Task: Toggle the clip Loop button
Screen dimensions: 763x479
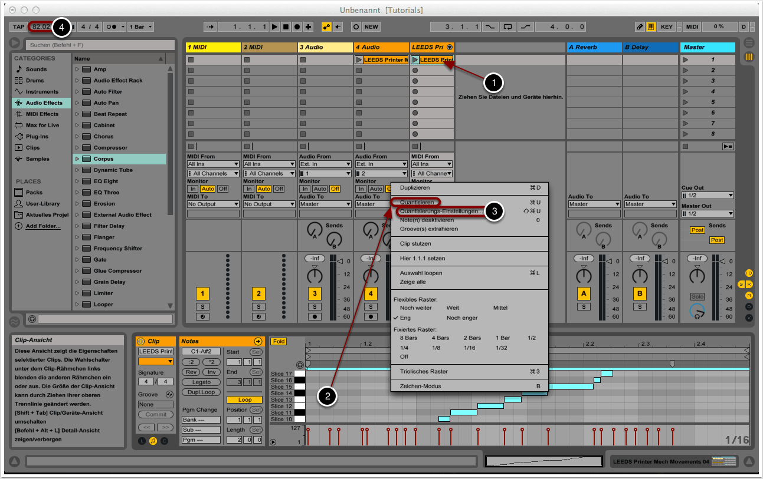Action: 244,399
